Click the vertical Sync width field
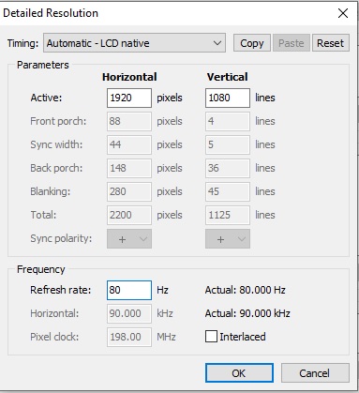This screenshot has width=359, height=393. pos(228,144)
